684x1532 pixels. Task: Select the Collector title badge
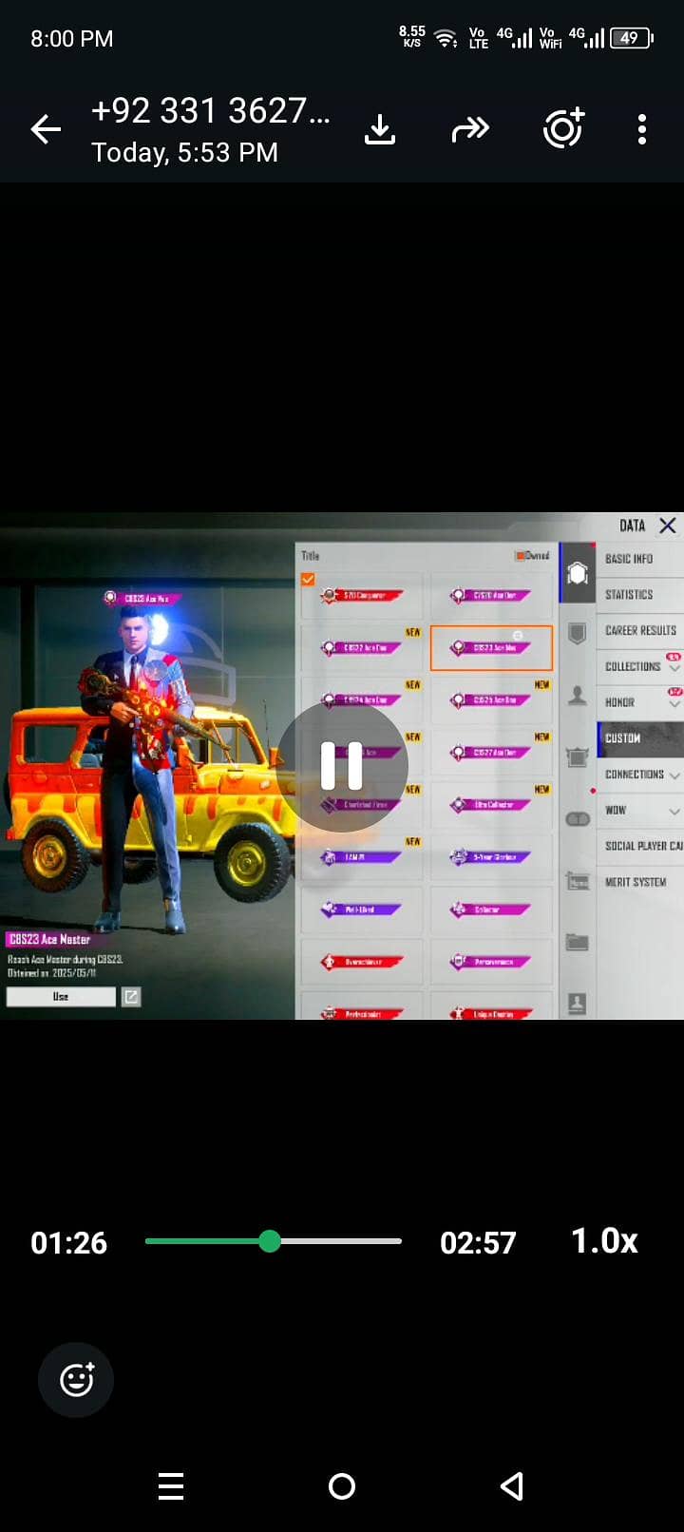click(x=491, y=910)
